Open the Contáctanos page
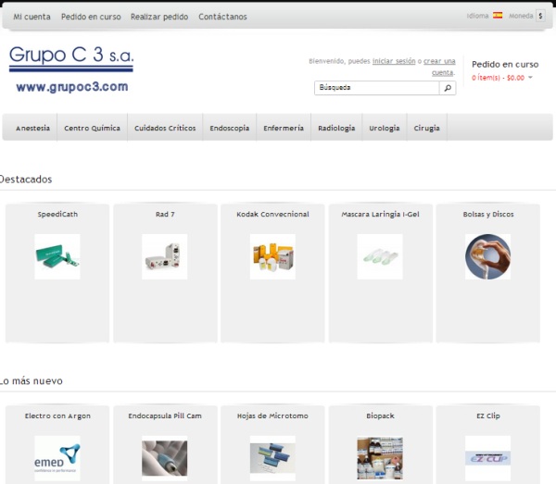 pyautogui.click(x=222, y=17)
